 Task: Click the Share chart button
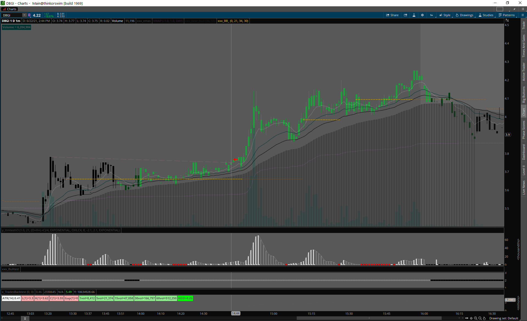click(x=392, y=15)
